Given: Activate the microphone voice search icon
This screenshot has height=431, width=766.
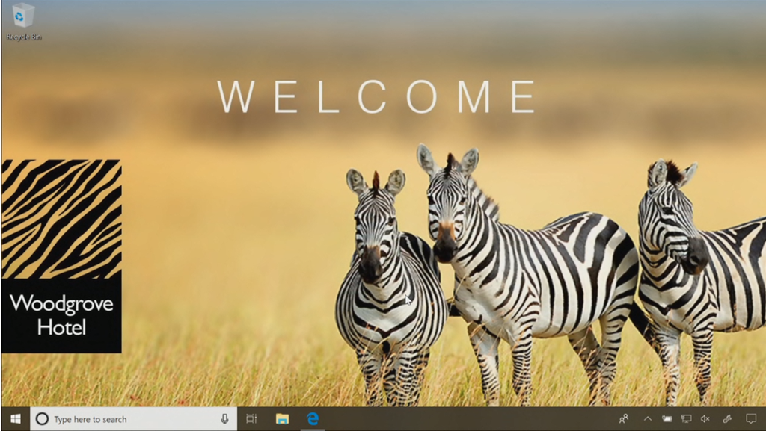Looking at the screenshot, I should point(224,419).
